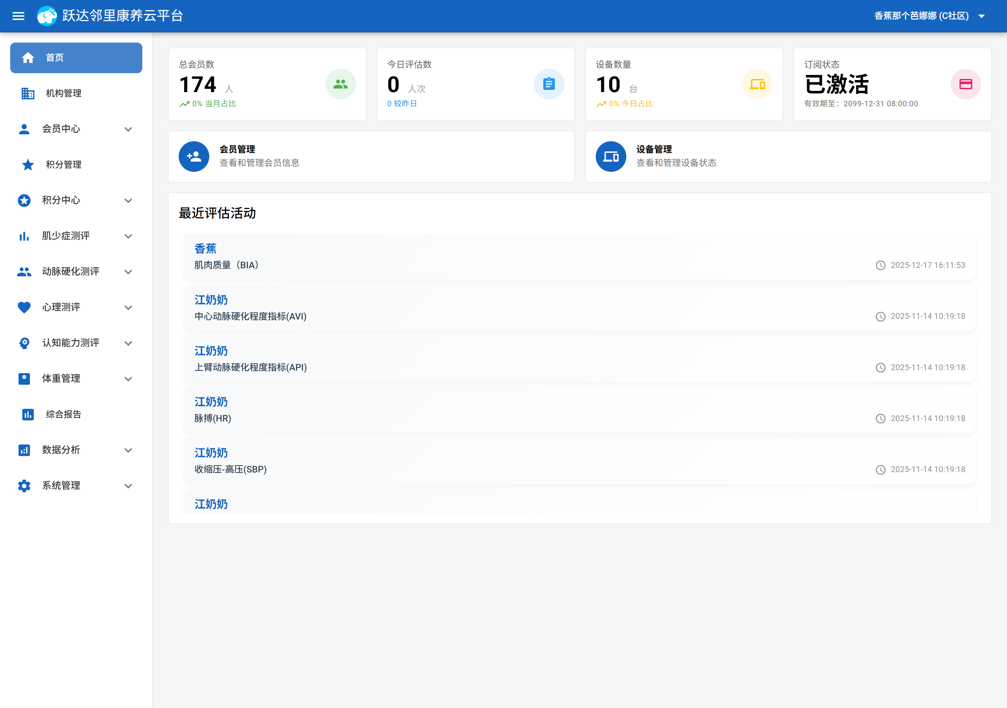Click 江奶奶 on the AVI activity row
1007x708 pixels.
point(211,300)
